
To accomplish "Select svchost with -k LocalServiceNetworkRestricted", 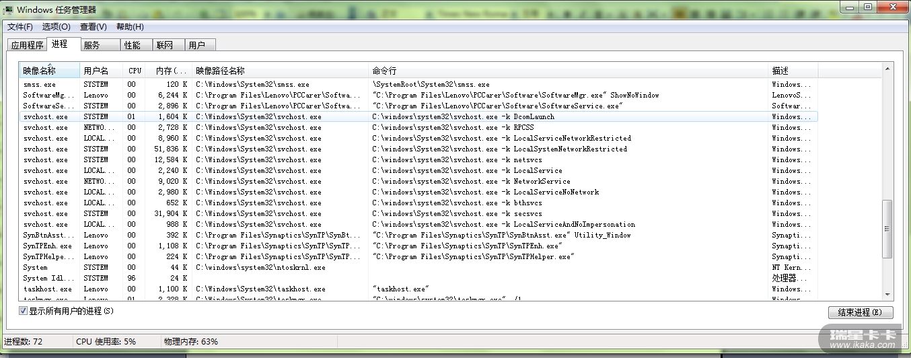I will (417, 139).
